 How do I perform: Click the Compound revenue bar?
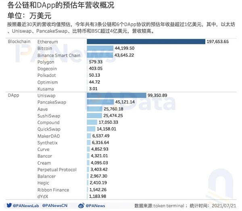tap(92, 122)
